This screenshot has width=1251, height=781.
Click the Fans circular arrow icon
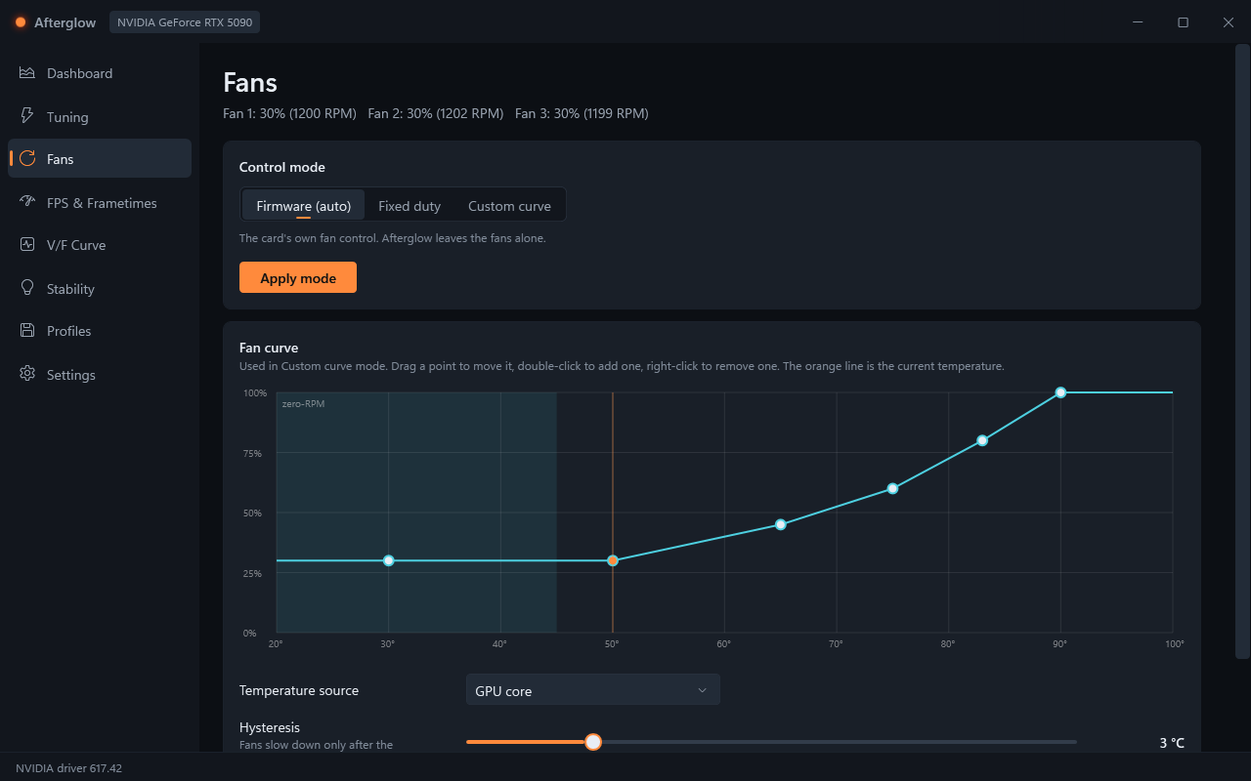(x=27, y=159)
